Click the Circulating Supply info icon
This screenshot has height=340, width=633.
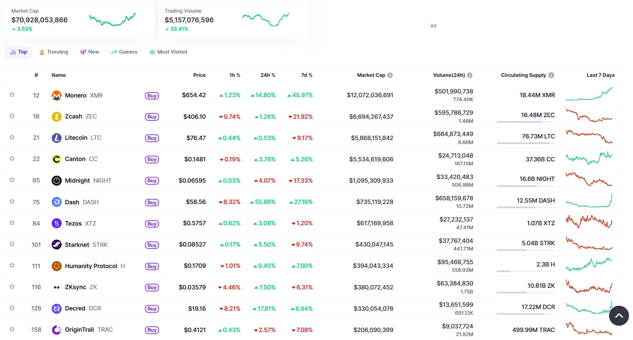pyautogui.click(x=551, y=75)
